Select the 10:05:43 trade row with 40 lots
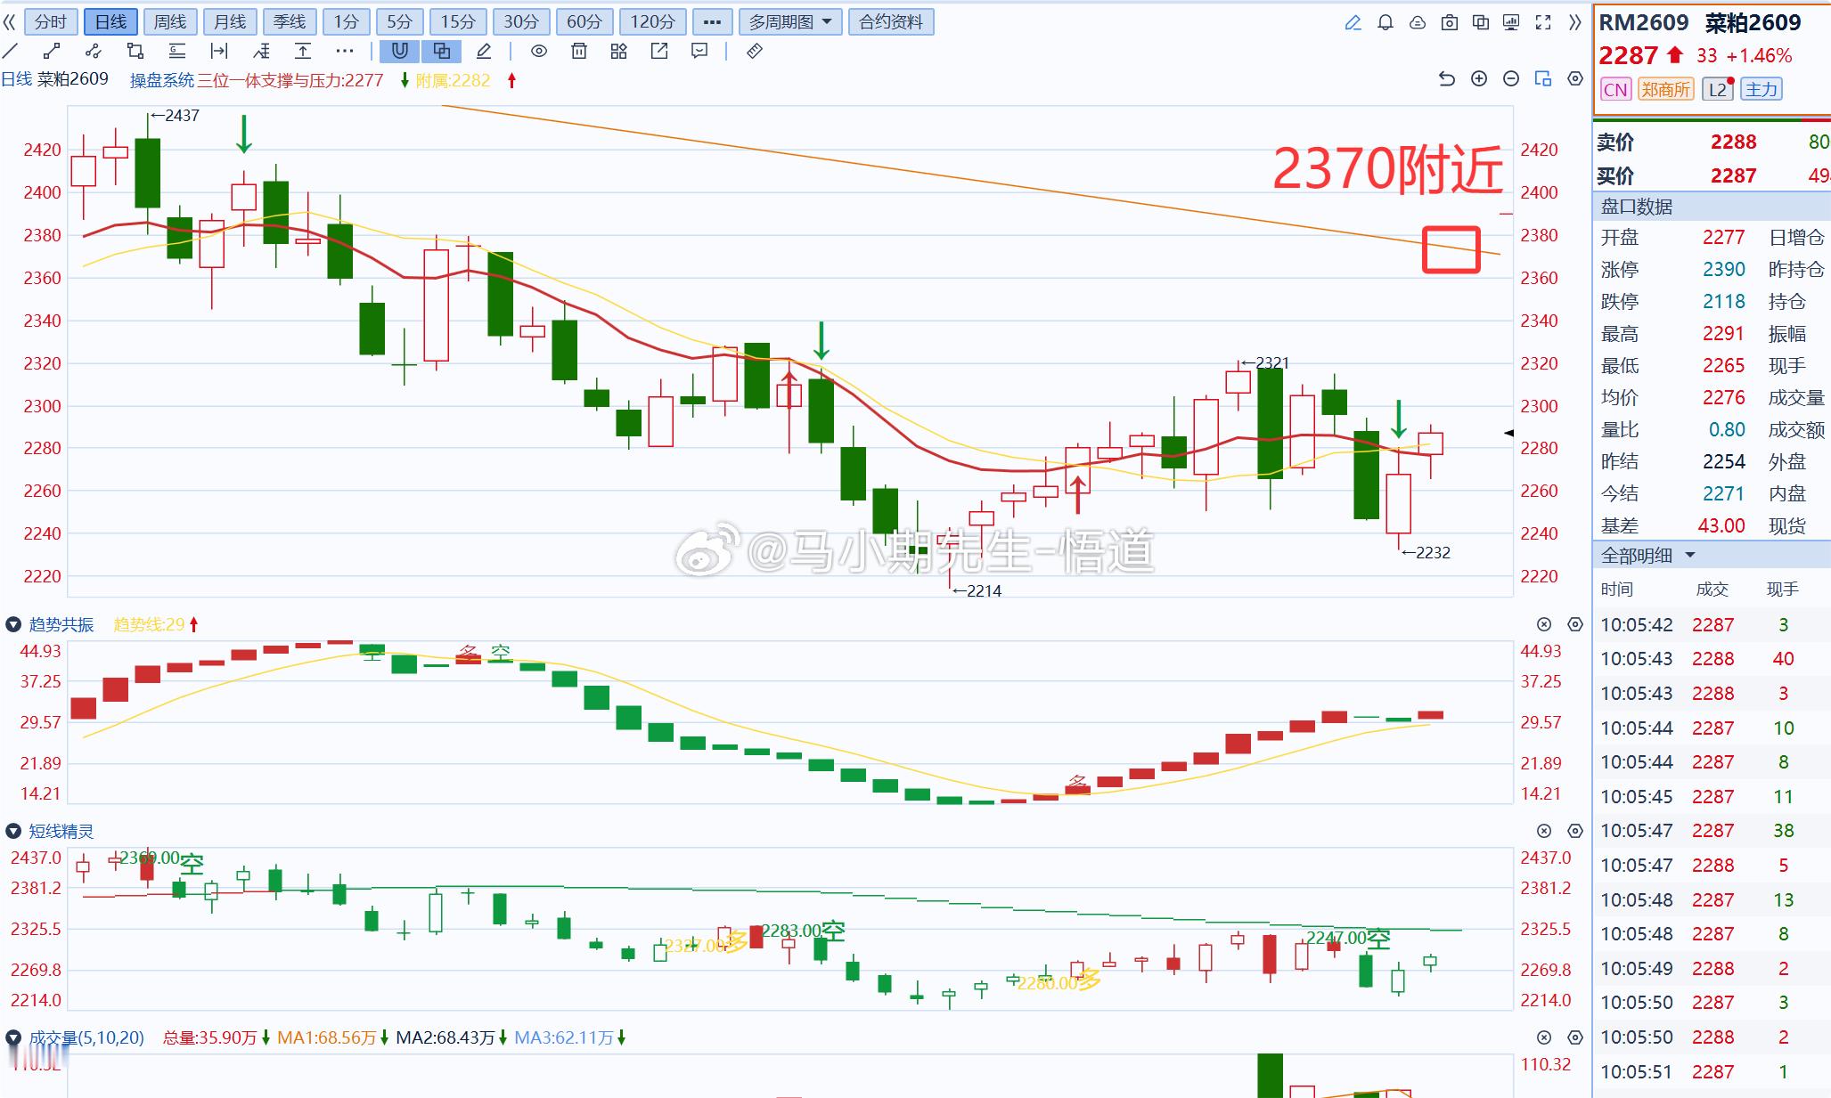Screen dimensions: 1831x1098 click(x=1711, y=659)
